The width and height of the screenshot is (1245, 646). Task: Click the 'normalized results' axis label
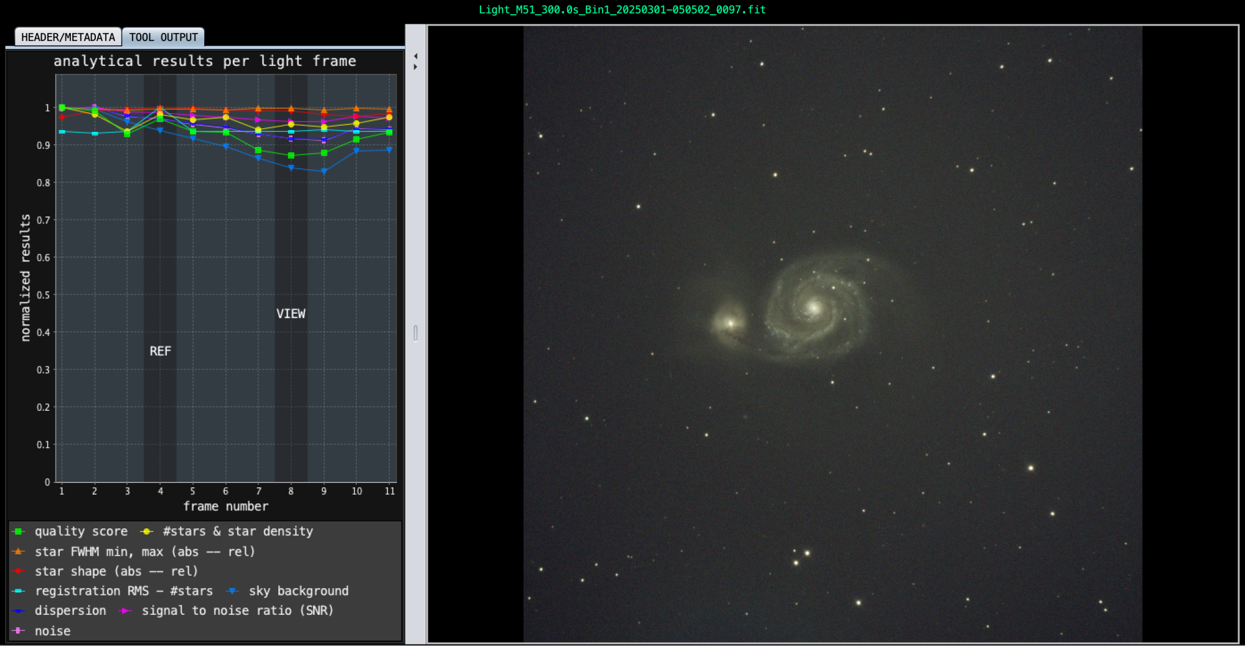pos(25,278)
